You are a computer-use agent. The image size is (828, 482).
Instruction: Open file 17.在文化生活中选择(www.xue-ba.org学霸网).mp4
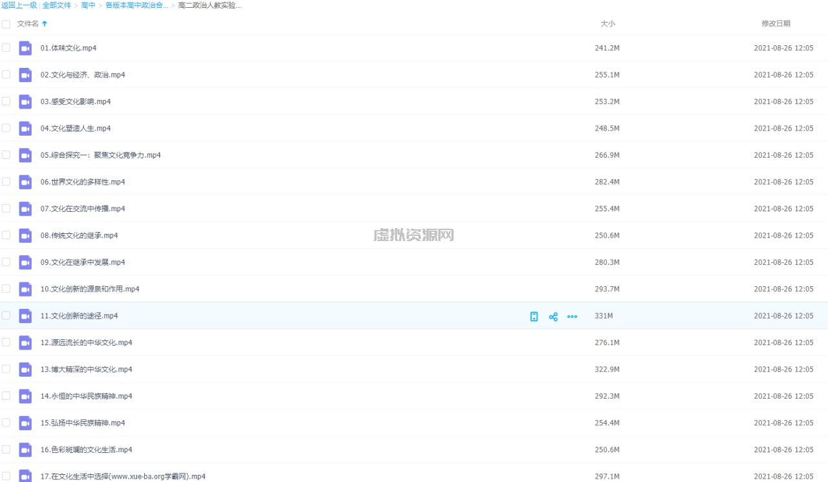click(x=123, y=476)
